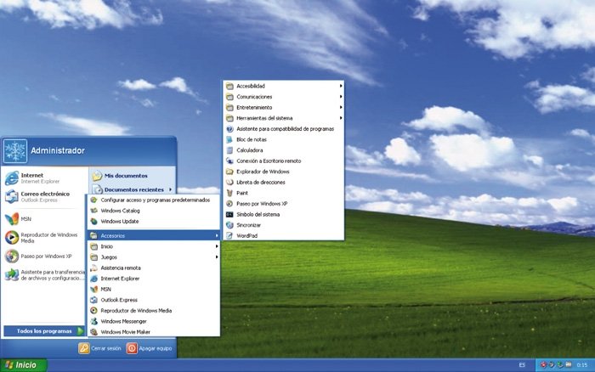Click the ES language indicator on the taskbar
This screenshot has width=595, height=372.
[522, 365]
